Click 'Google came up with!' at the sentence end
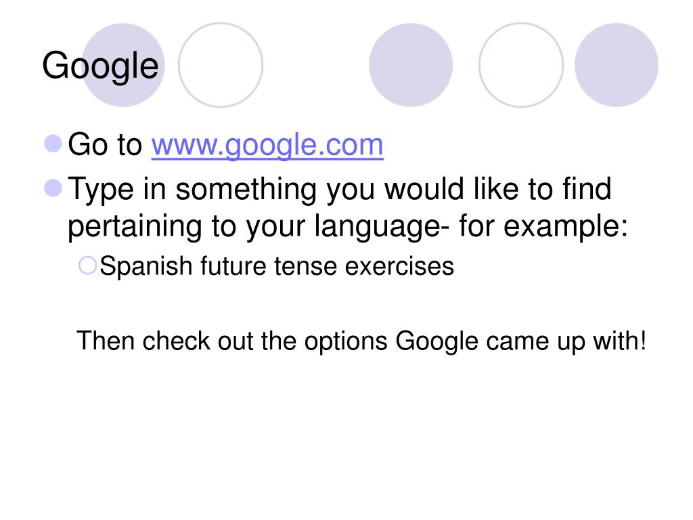 coord(520,341)
